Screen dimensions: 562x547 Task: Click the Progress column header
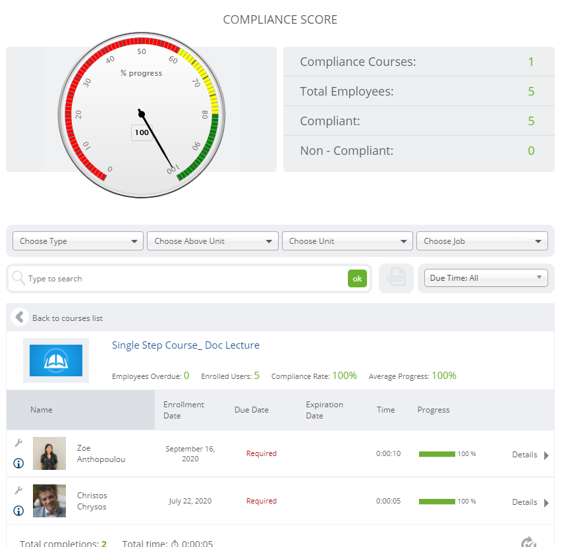pyautogui.click(x=434, y=410)
